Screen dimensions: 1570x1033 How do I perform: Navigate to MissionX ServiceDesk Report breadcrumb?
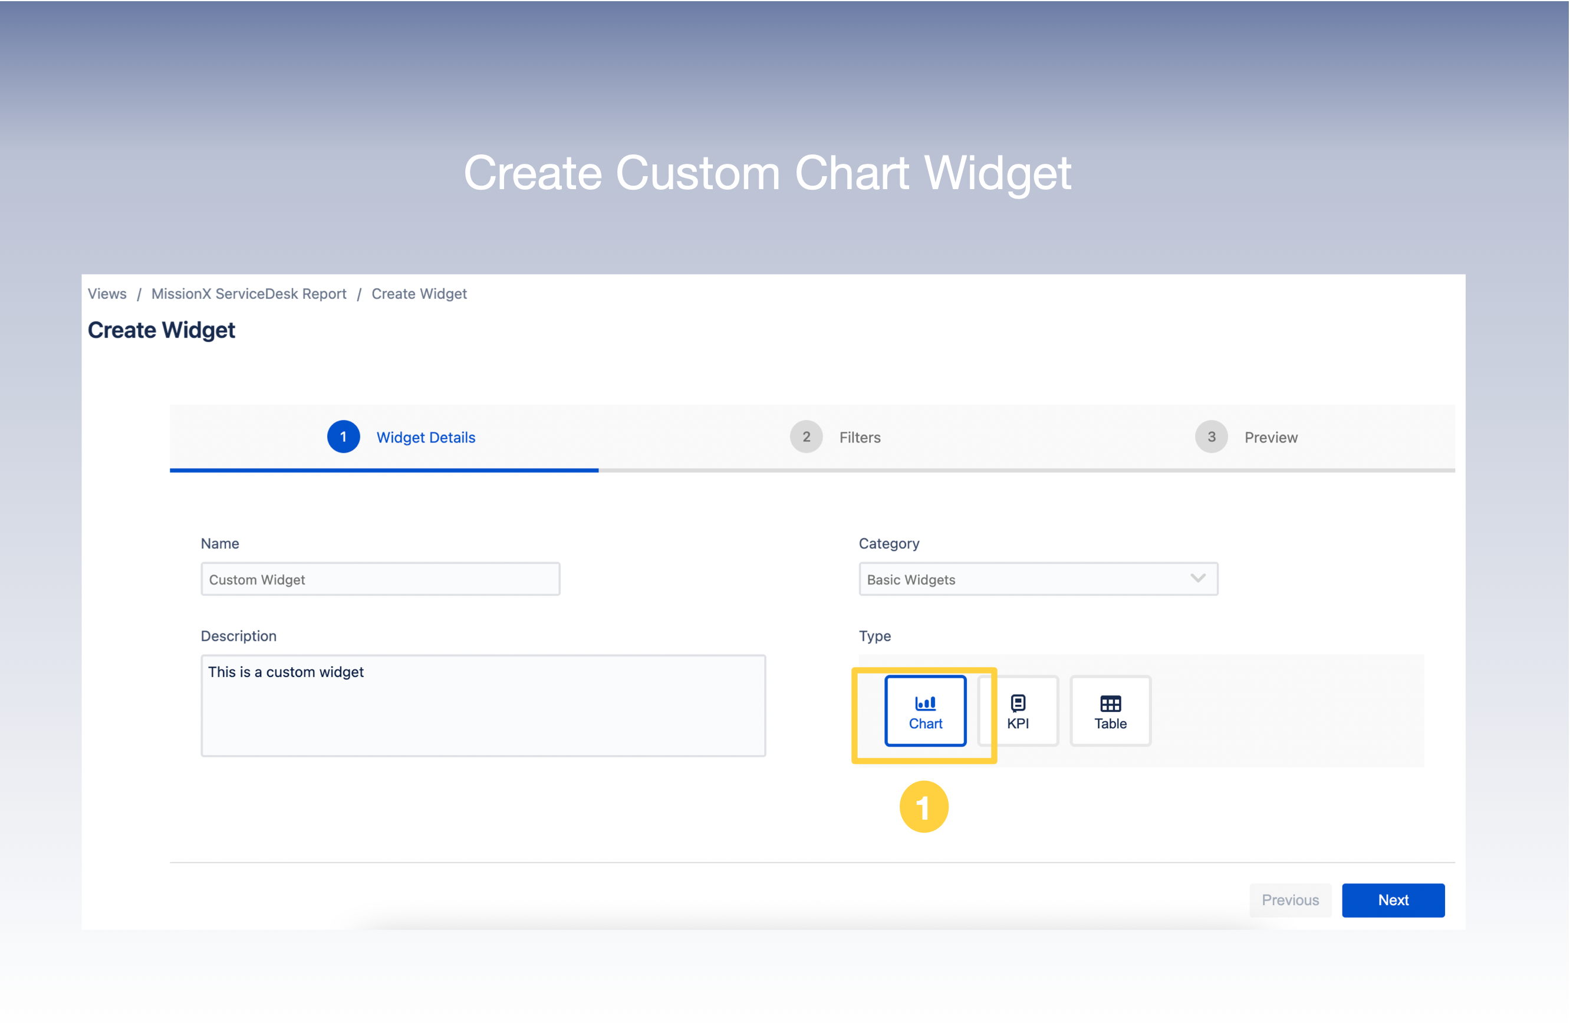coord(249,293)
